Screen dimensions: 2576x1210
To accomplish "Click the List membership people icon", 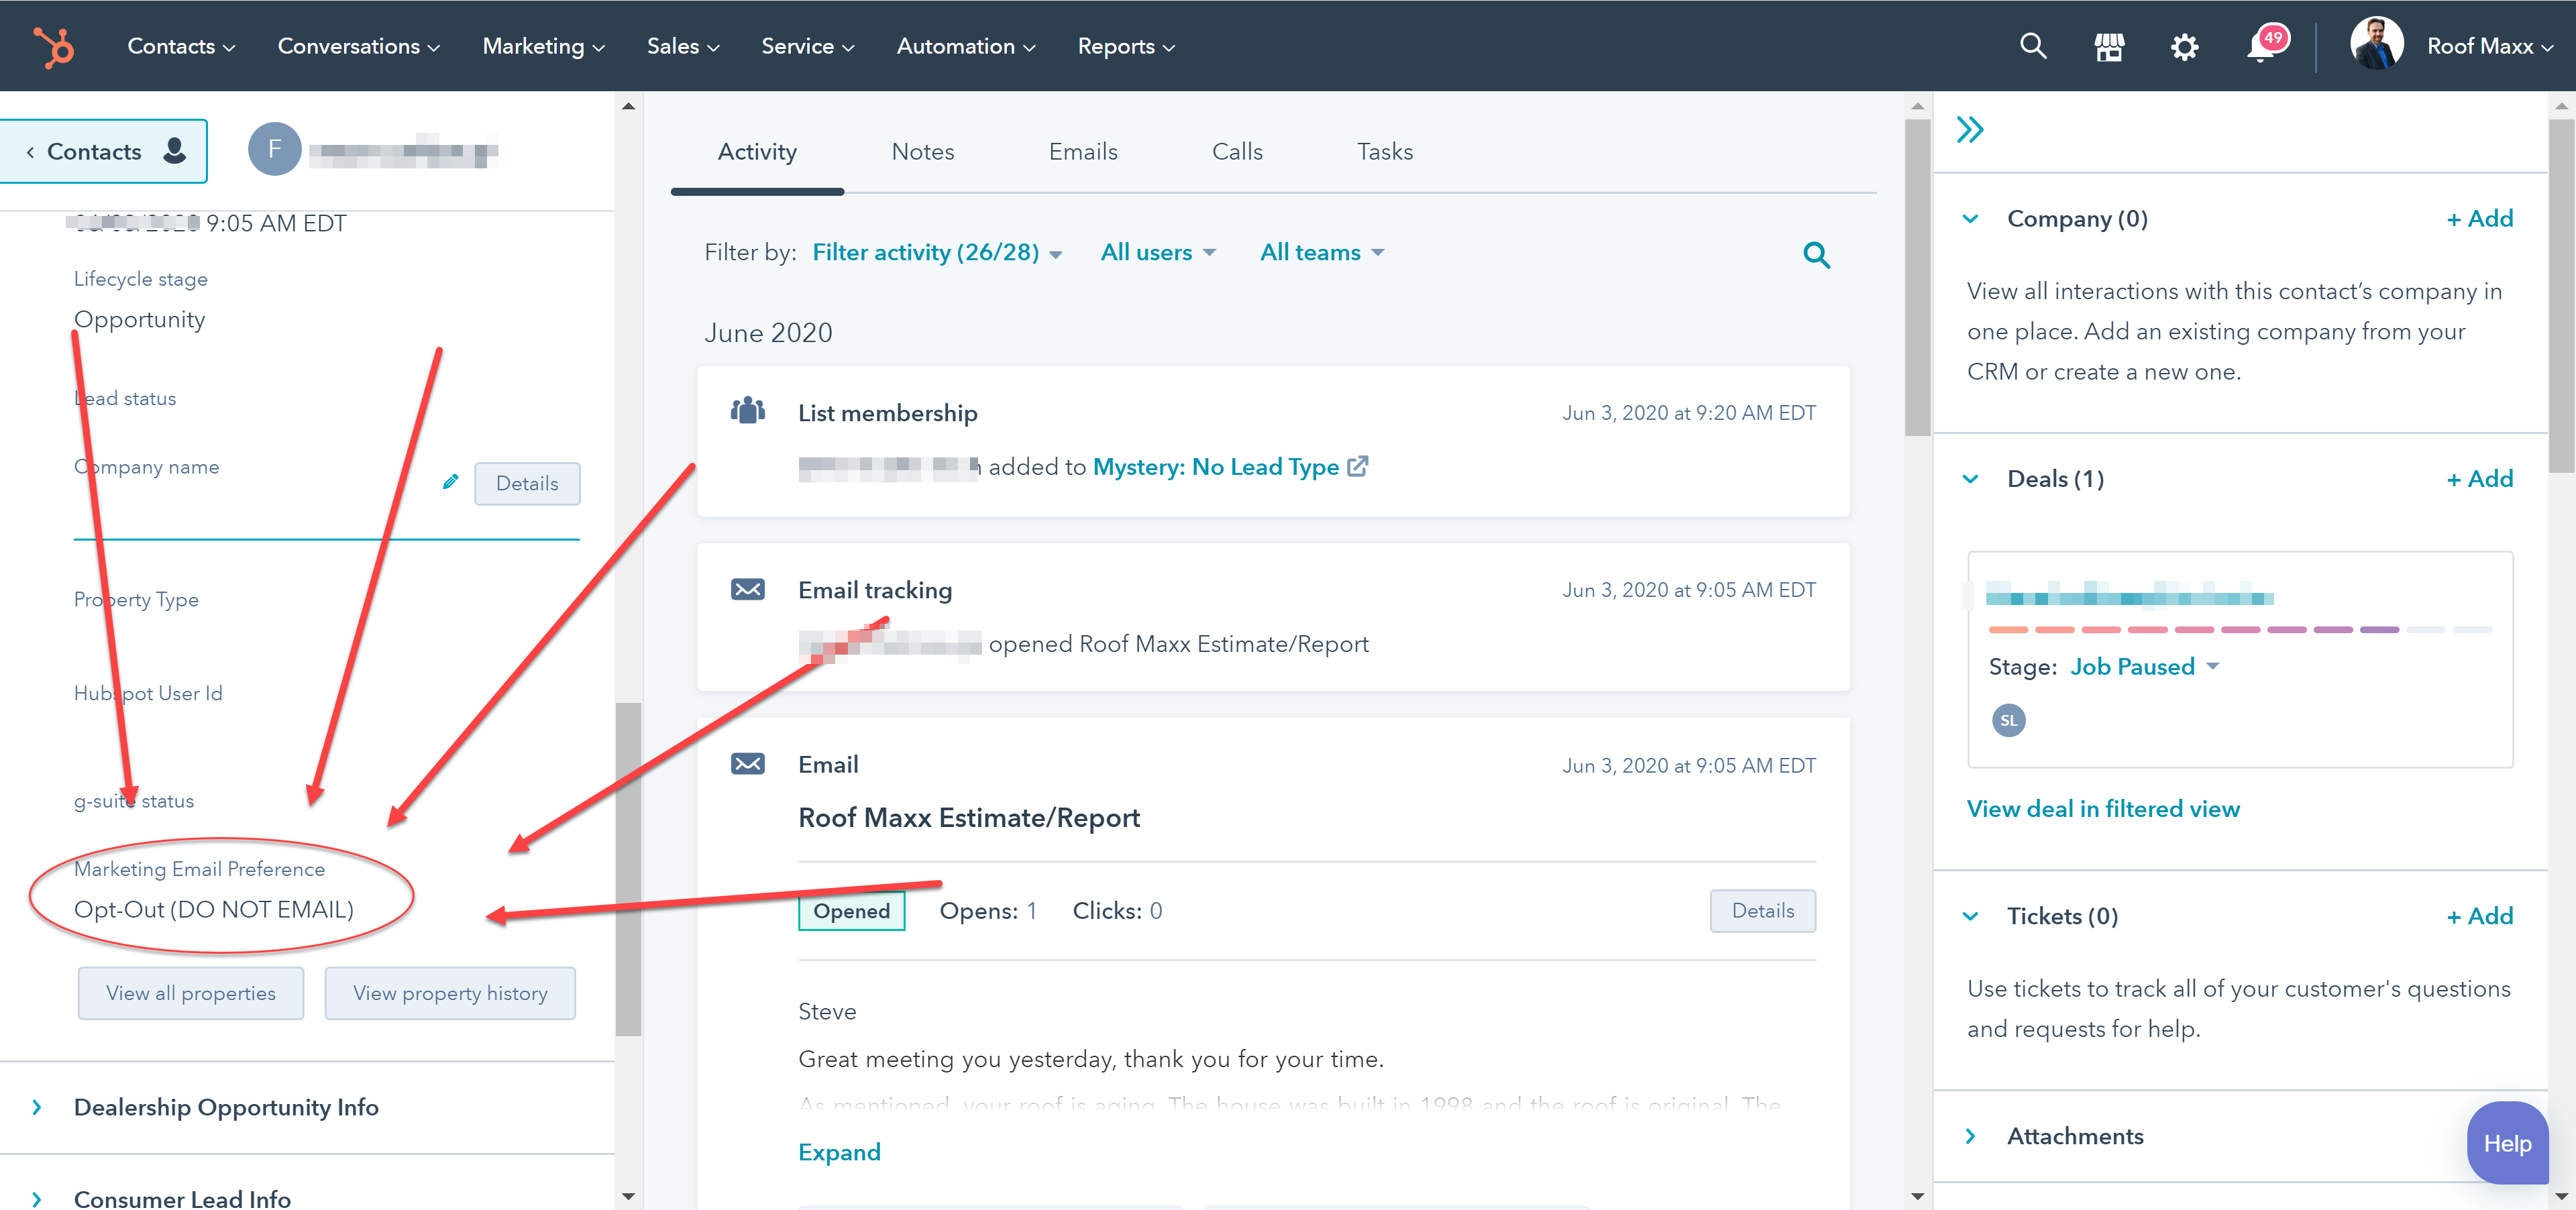I will click(x=748, y=411).
